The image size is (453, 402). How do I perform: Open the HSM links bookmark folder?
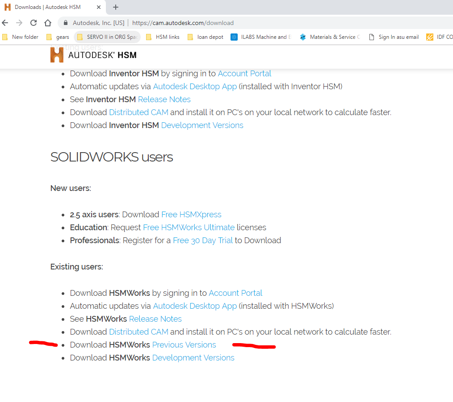tap(163, 37)
